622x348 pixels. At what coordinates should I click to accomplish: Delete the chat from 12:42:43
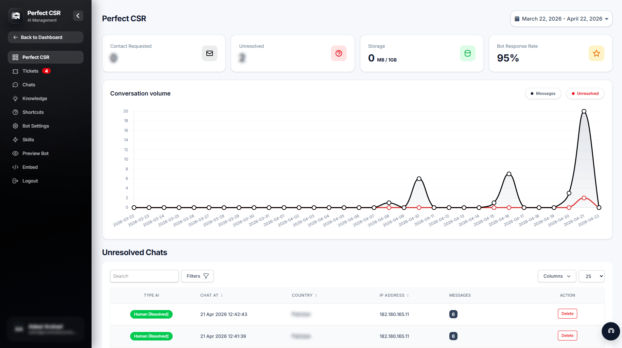pyautogui.click(x=567, y=314)
